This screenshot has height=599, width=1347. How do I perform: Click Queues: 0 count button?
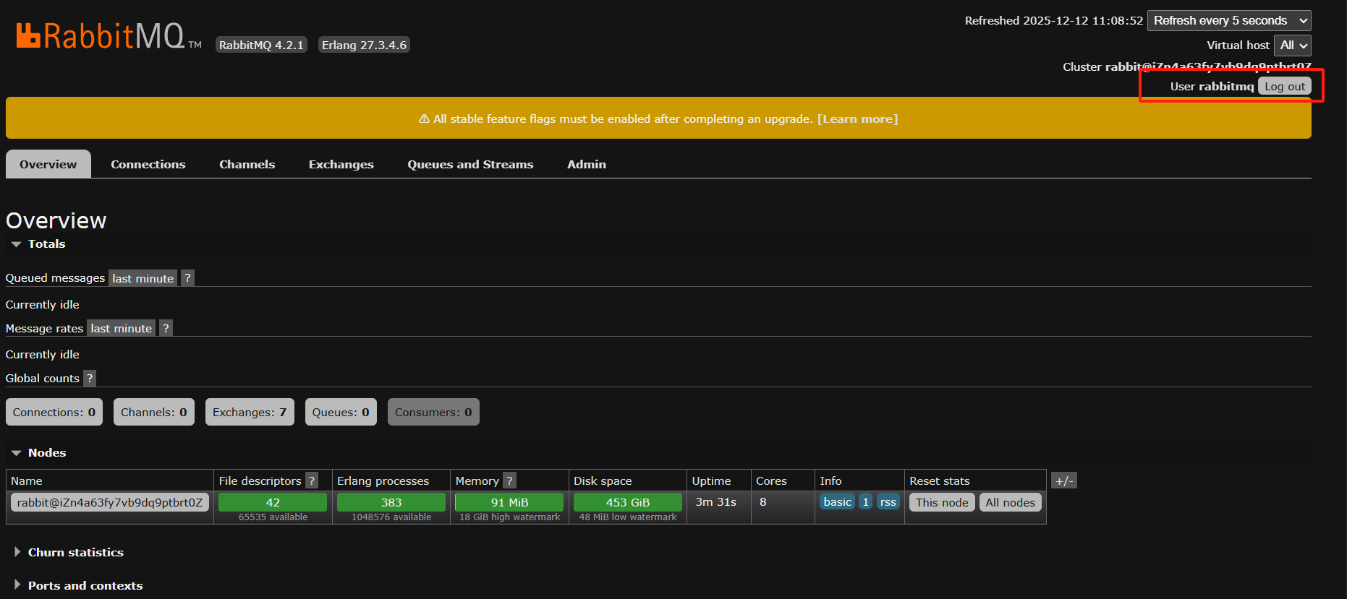pyautogui.click(x=341, y=412)
